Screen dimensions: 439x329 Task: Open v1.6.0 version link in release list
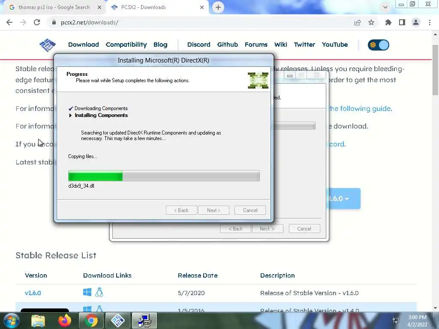coord(33,293)
